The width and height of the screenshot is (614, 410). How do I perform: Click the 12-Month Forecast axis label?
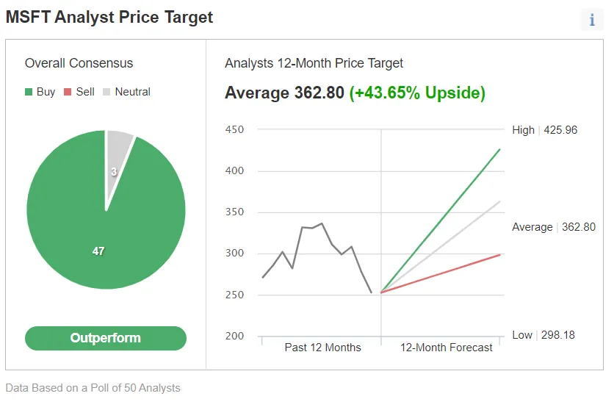click(x=446, y=347)
